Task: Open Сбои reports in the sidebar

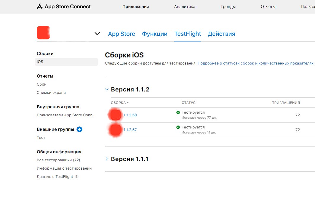Action: pos(41,84)
